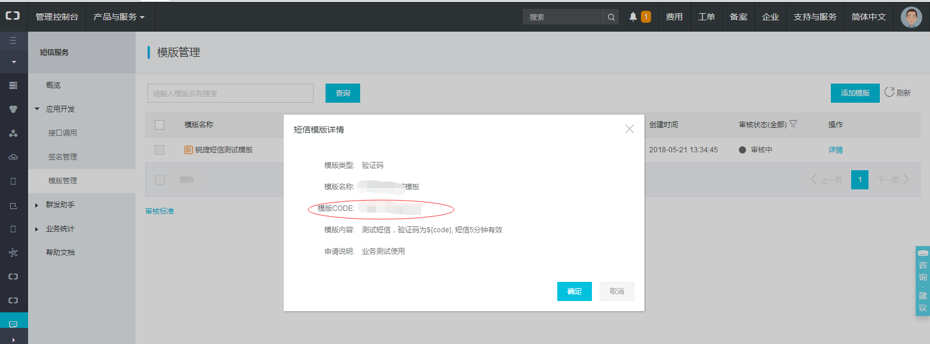Click the Aliyun logo icon

pos(13,17)
